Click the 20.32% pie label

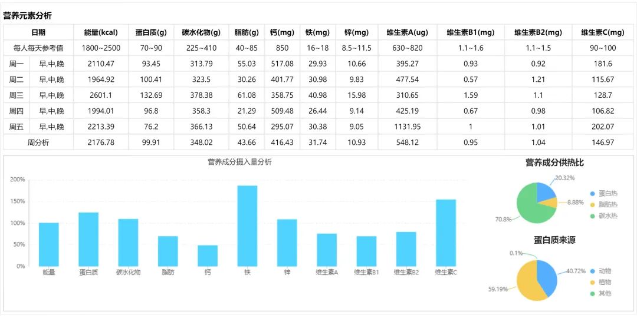(x=565, y=178)
